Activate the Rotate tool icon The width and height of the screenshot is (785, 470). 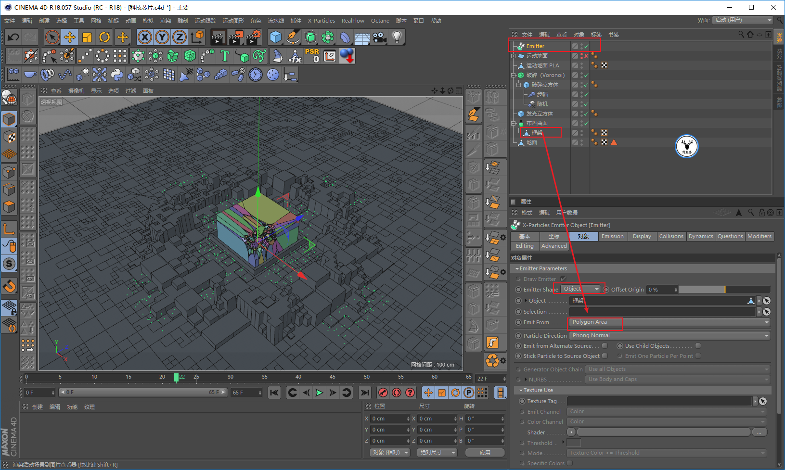(104, 37)
